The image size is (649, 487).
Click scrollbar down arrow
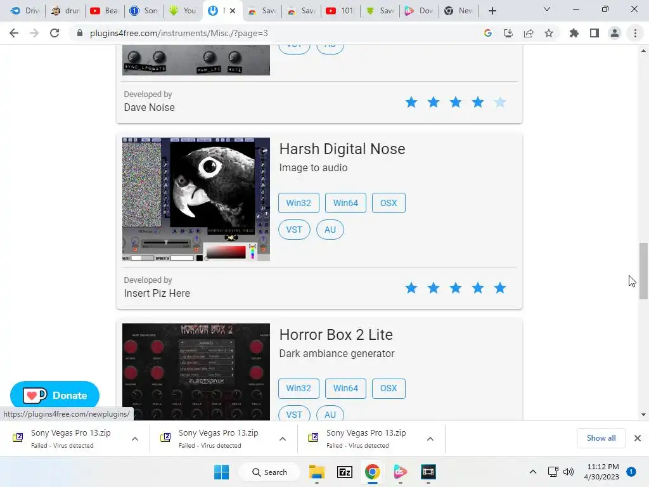click(x=643, y=415)
